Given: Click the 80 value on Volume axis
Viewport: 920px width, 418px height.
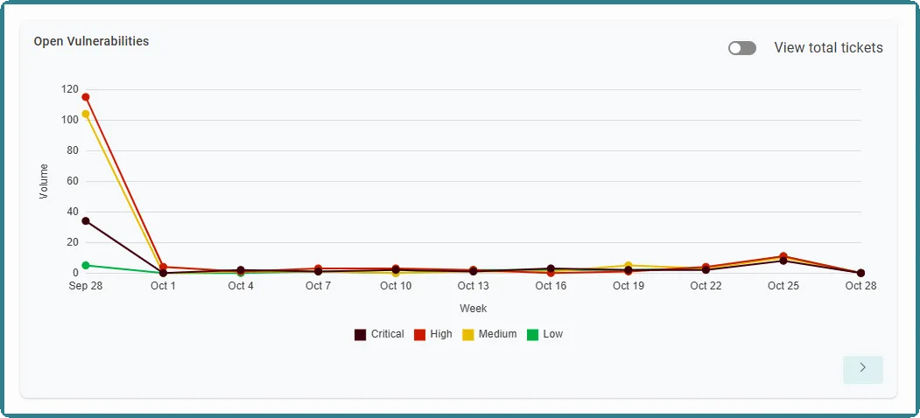Looking at the screenshot, I should tap(72, 150).
